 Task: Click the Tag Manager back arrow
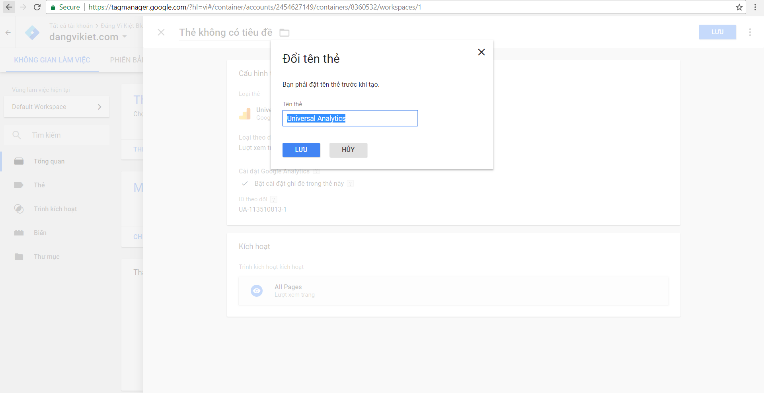click(8, 33)
